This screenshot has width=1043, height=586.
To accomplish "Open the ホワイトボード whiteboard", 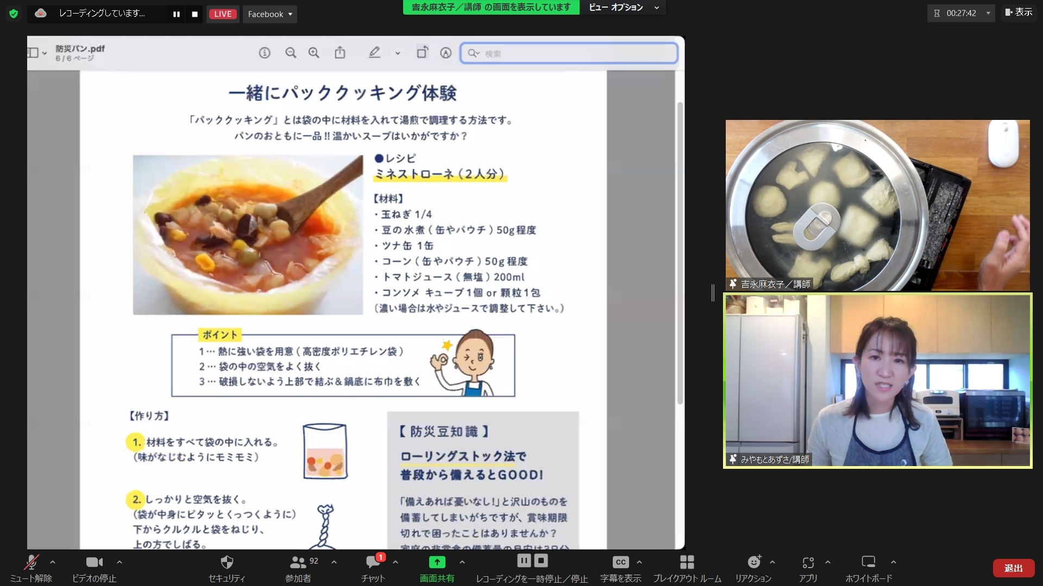I will pos(869,568).
